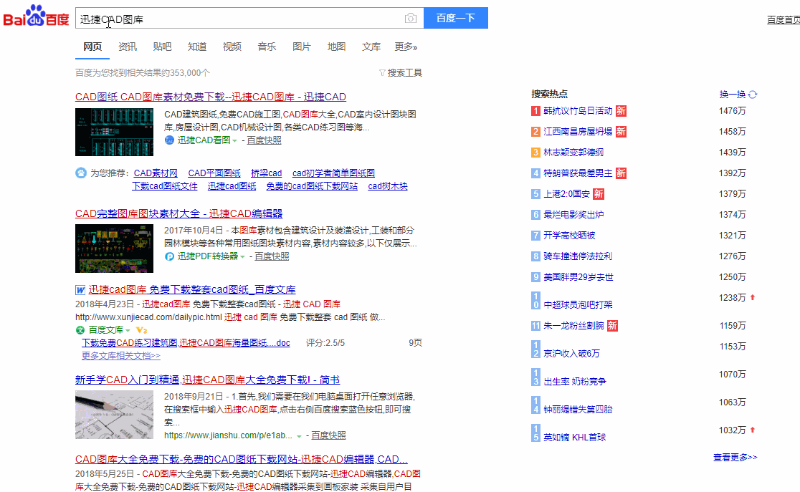Click the 迅捷CAD看图 source icon

(x=169, y=140)
